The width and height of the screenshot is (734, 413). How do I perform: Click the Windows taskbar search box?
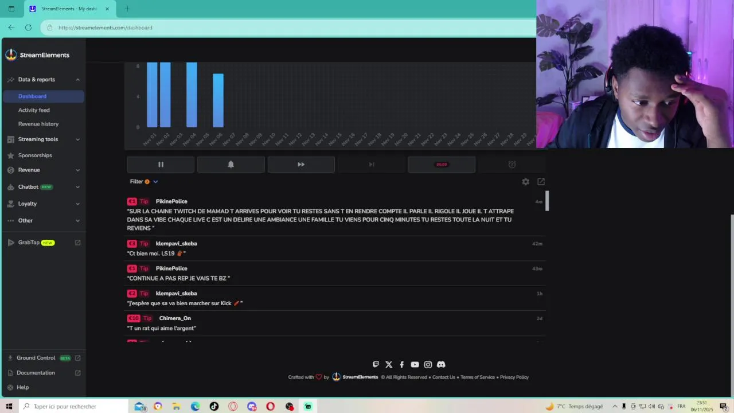tap(73, 406)
